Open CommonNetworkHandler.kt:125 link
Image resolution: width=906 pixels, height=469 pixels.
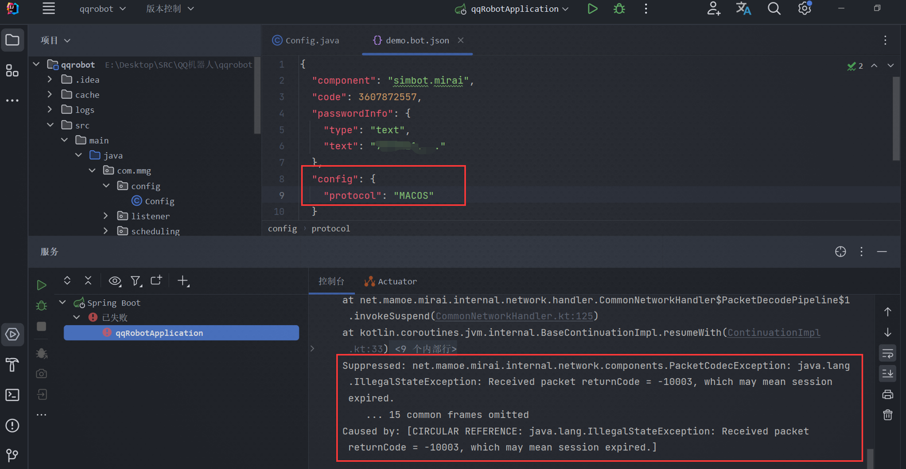[x=514, y=316]
